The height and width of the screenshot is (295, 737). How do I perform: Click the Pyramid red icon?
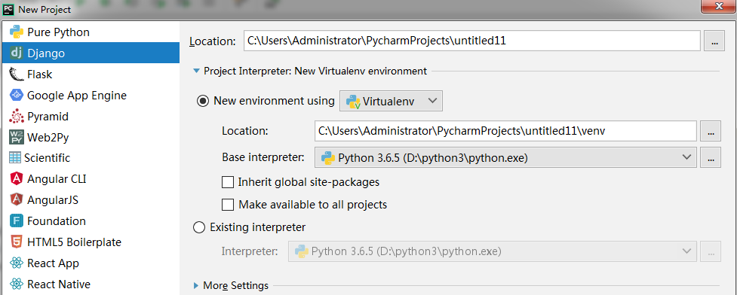pos(17,117)
